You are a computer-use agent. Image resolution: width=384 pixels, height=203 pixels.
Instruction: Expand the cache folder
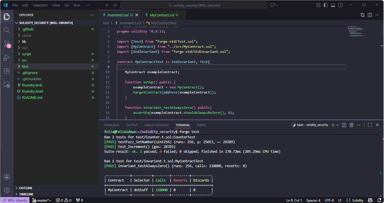click(x=56, y=35)
